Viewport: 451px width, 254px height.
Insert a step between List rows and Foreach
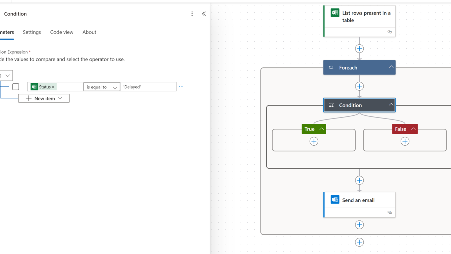coord(359,49)
